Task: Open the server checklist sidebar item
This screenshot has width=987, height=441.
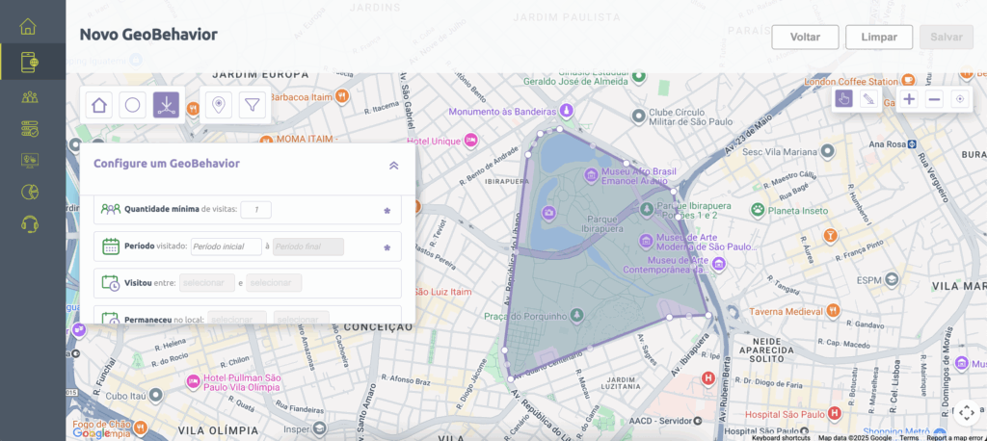Action: tap(29, 128)
